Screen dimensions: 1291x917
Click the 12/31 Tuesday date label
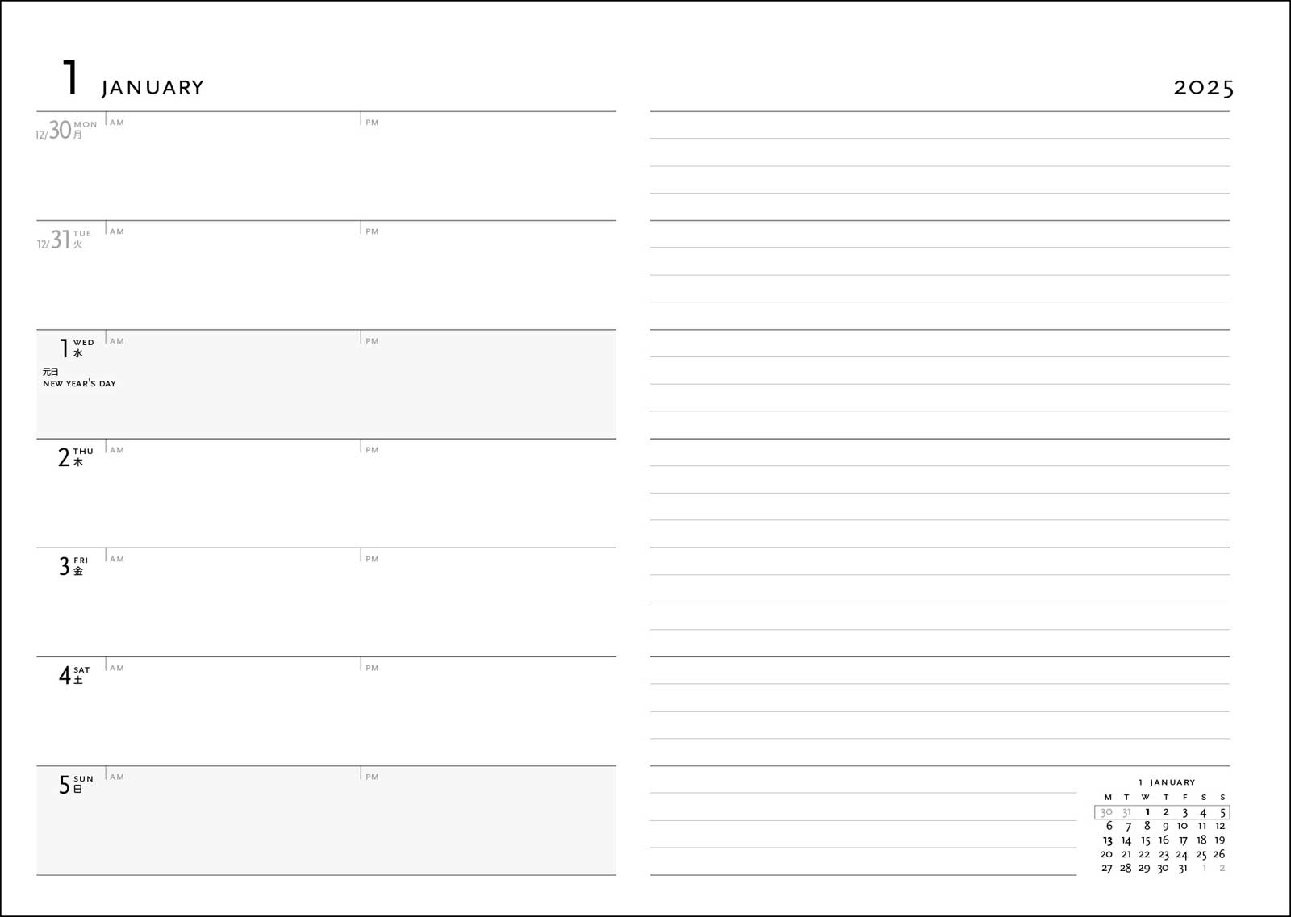tap(64, 240)
